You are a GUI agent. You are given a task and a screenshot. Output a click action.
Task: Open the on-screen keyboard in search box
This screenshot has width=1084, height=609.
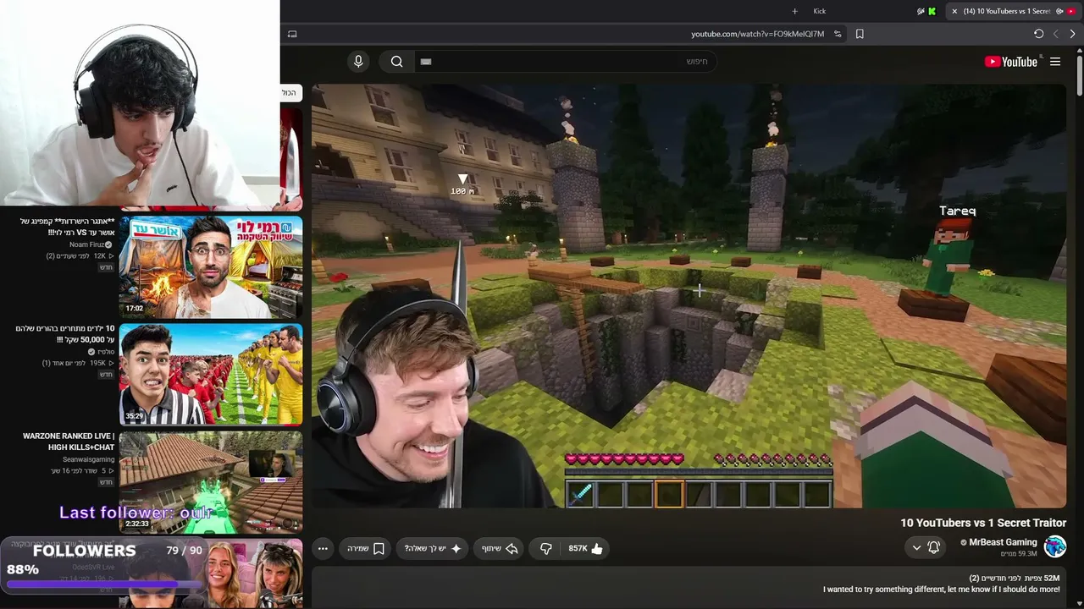(x=426, y=62)
